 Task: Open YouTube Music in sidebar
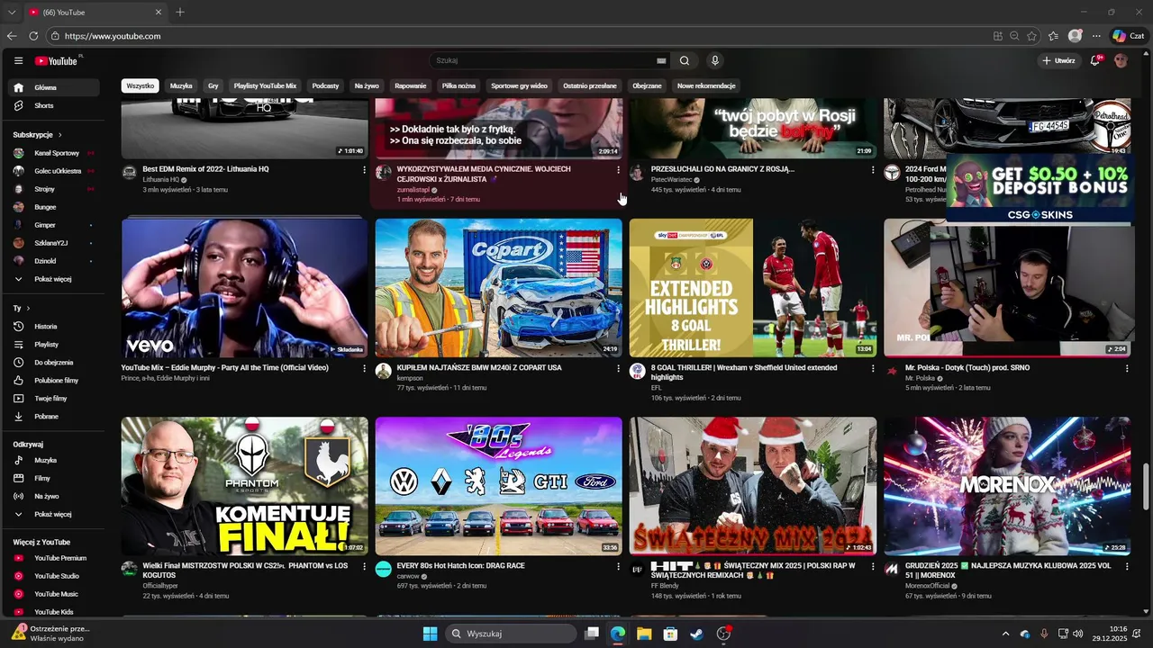(x=56, y=594)
